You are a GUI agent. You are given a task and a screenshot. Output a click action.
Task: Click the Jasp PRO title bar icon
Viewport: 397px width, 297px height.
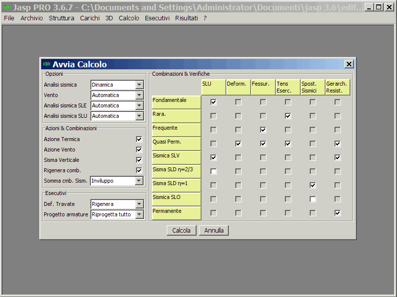pyautogui.click(x=6, y=7)
